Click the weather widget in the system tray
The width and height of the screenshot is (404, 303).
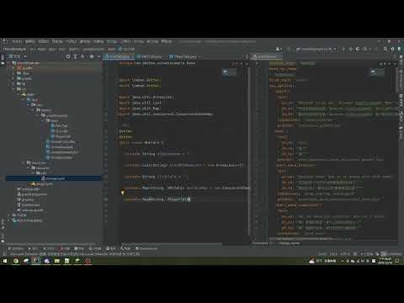322,261
